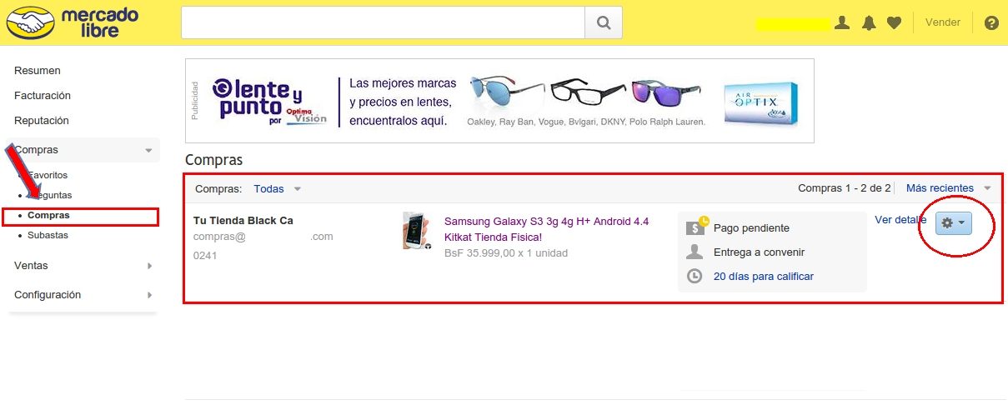Click the Pago pendiente status text
The width and height of the screenshot is (1008, 415).
(x=751, y=227)
